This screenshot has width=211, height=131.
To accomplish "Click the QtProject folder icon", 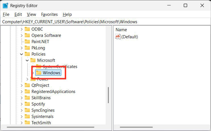I will tap(27, 85).
